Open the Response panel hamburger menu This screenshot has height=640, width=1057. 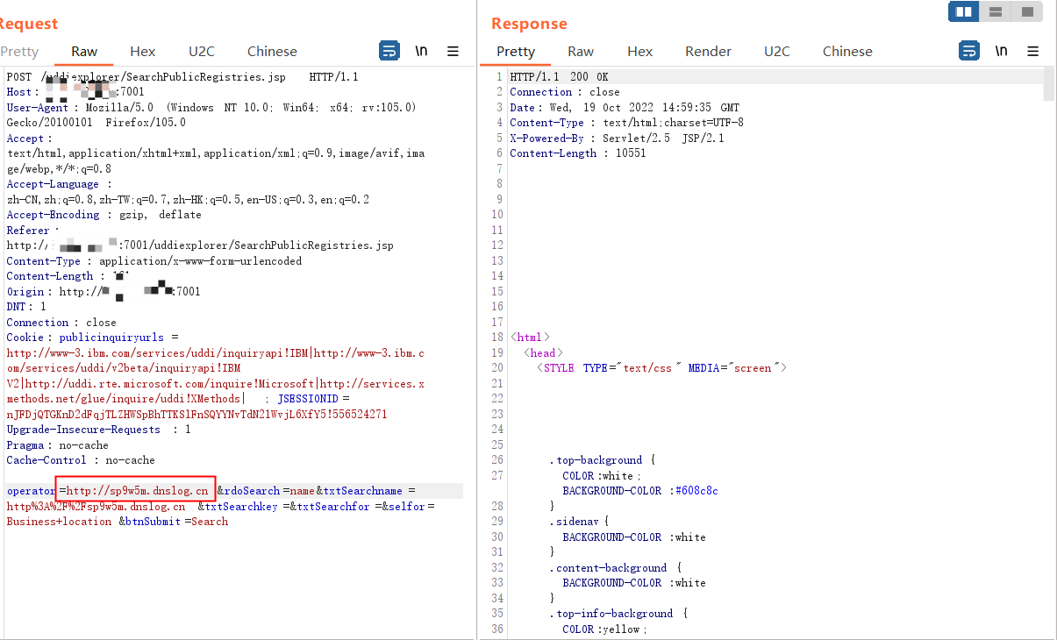pos(1032,51)
